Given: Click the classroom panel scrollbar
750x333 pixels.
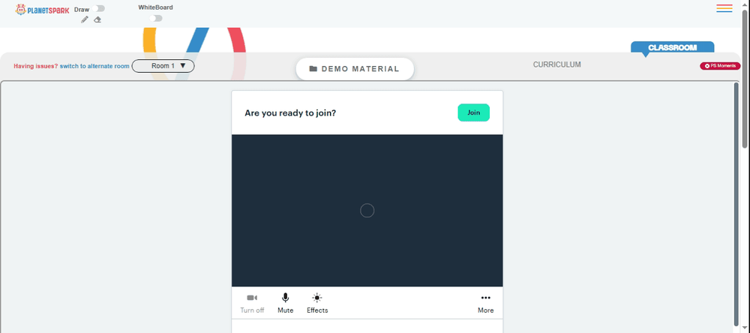Looking at the screenshot, I should click(736, 203).
